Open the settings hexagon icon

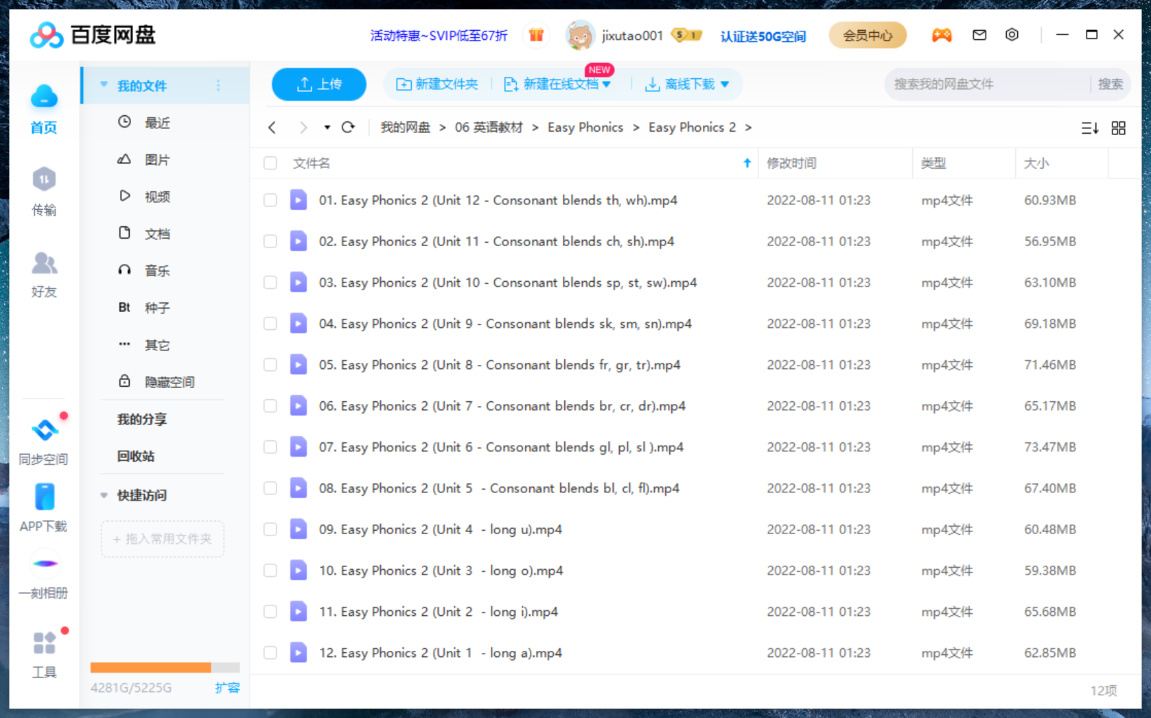(x=1012, y=35)
